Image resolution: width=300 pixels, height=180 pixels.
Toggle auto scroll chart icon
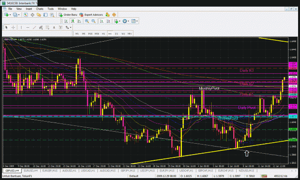pos(102,21)
